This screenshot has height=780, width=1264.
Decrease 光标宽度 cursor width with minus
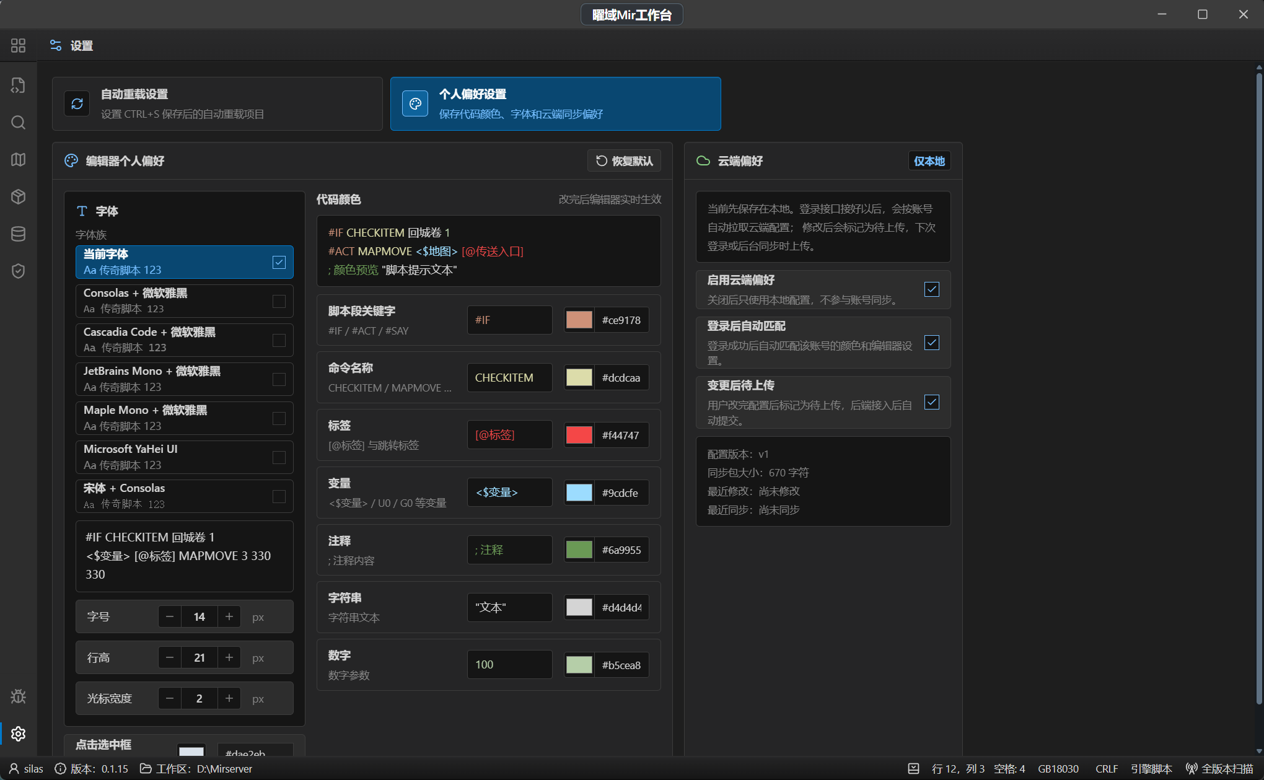coord(169,698)
